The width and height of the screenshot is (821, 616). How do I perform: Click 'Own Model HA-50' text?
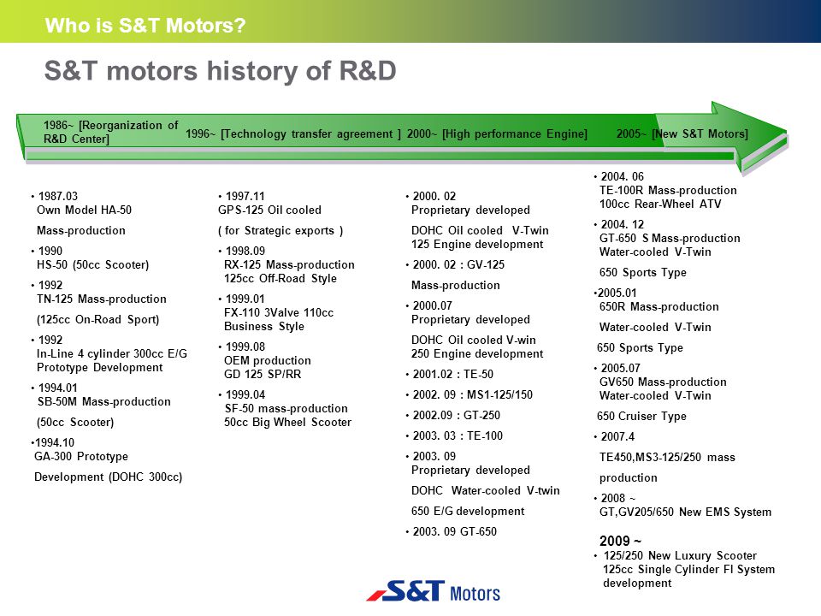pyautogui.click(x=84, y=210)
